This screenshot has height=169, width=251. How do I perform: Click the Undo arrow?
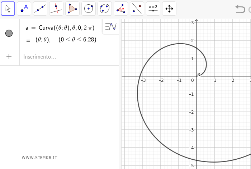240,9
